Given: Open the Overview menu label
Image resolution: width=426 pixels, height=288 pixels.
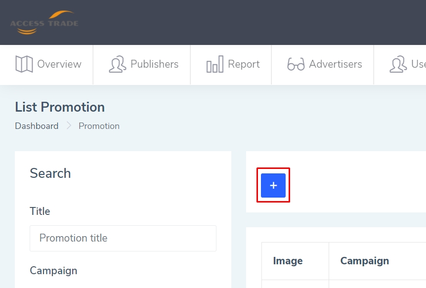Looking at the screenshot, I should coord(59,64).
